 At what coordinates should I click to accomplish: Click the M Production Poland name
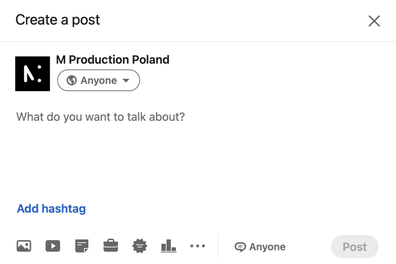(x=113, y=60)
